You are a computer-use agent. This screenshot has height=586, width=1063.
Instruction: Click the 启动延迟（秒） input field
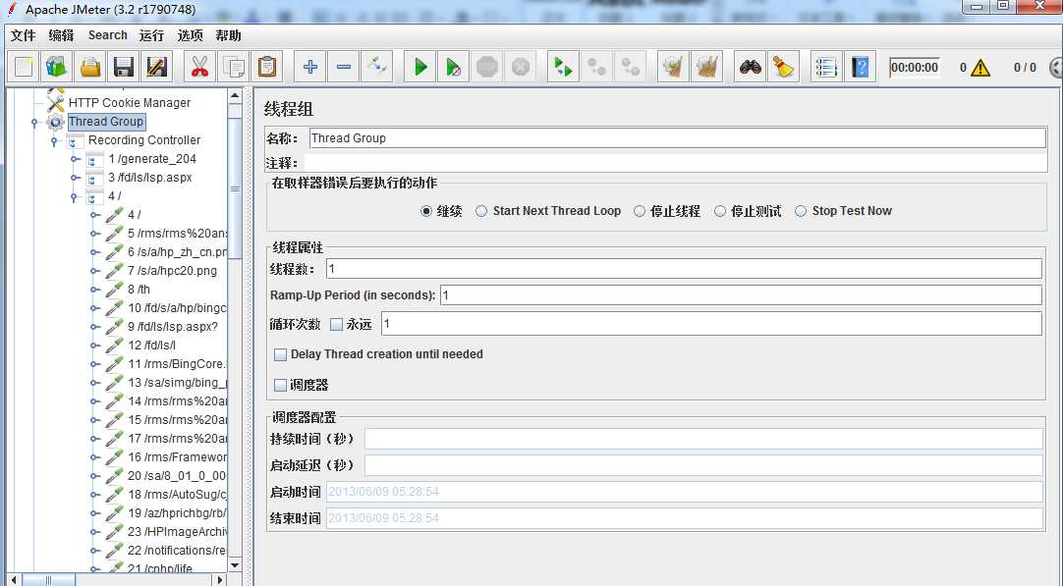[x=703, y=465]
